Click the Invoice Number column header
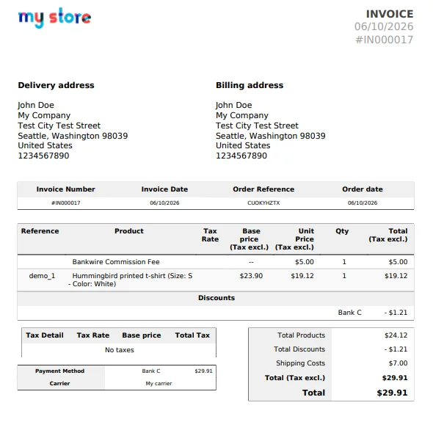 [66, 189]
